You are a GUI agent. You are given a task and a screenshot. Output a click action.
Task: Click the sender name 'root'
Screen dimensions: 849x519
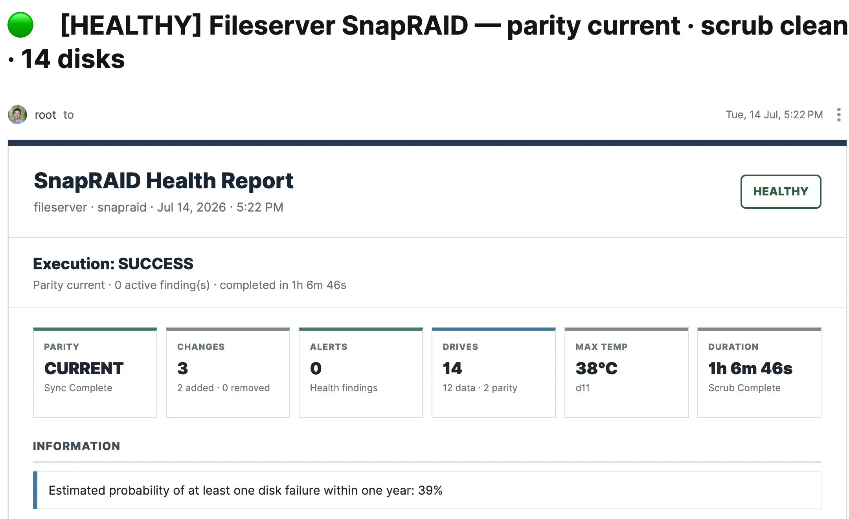[45, 115]
